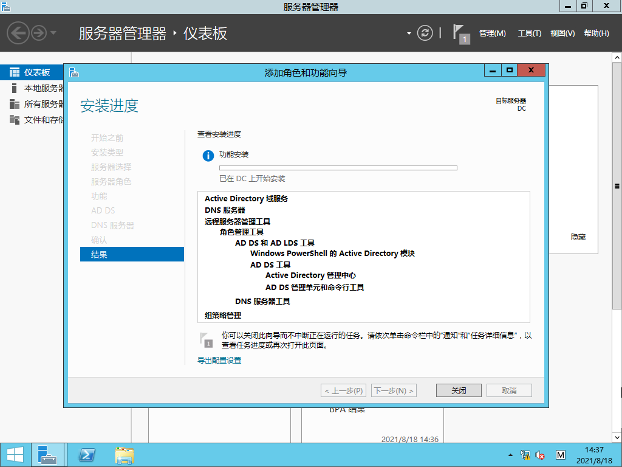Open the 工具(T) menu

[x=530, y=33]
